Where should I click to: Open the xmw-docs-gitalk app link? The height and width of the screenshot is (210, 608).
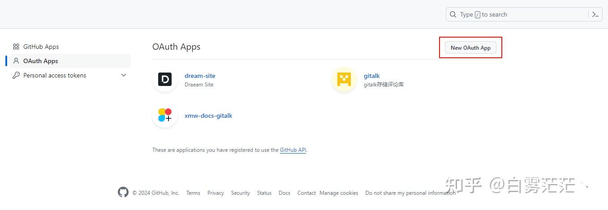(x=208, y=116)
